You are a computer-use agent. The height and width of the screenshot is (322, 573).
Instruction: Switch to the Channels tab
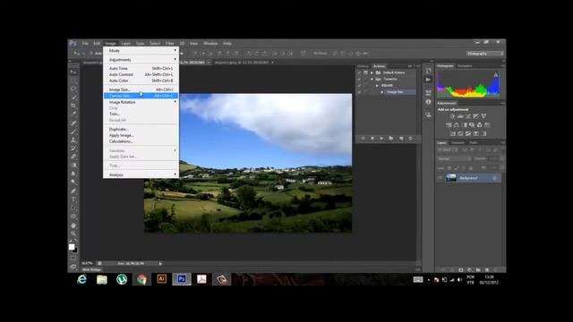pos(458,143)
